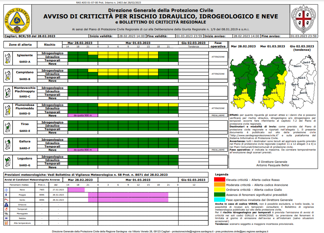Select the Campidano zone mini-map icon

coord(8,76)
